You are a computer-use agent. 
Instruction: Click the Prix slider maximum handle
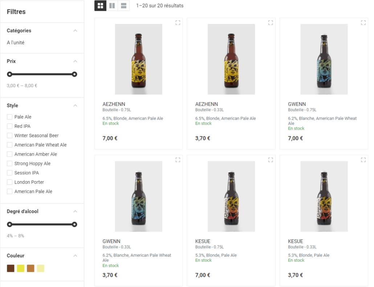[x=74, y=74]
